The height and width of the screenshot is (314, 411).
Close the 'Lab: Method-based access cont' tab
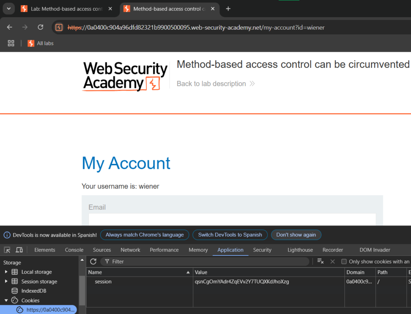[110, 9]
